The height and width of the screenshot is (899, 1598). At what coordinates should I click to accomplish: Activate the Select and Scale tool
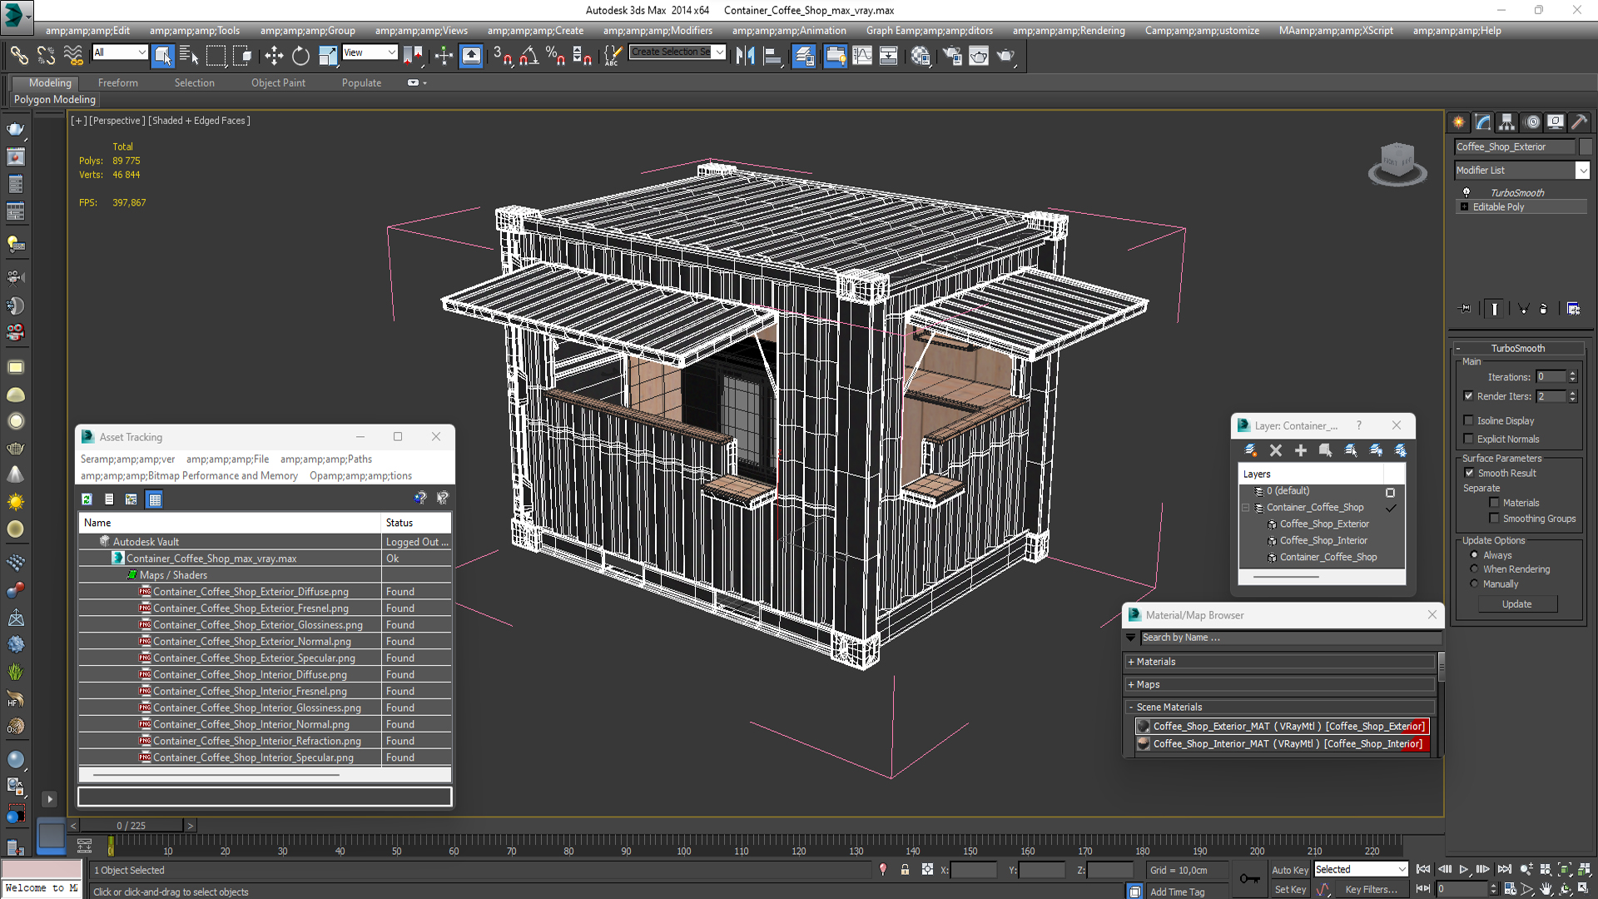[328, 56]
